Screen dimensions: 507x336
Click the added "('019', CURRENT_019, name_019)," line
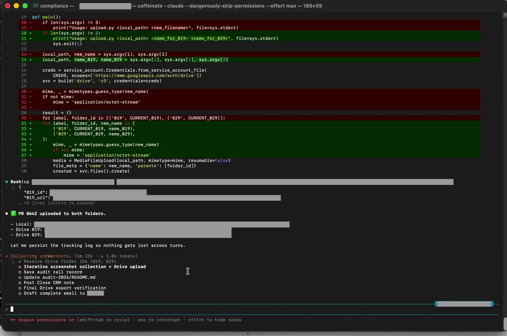94,129
